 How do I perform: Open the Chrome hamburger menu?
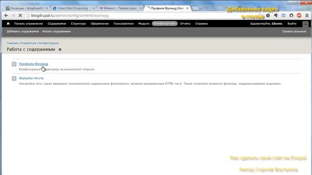click(x=307, y=16)
